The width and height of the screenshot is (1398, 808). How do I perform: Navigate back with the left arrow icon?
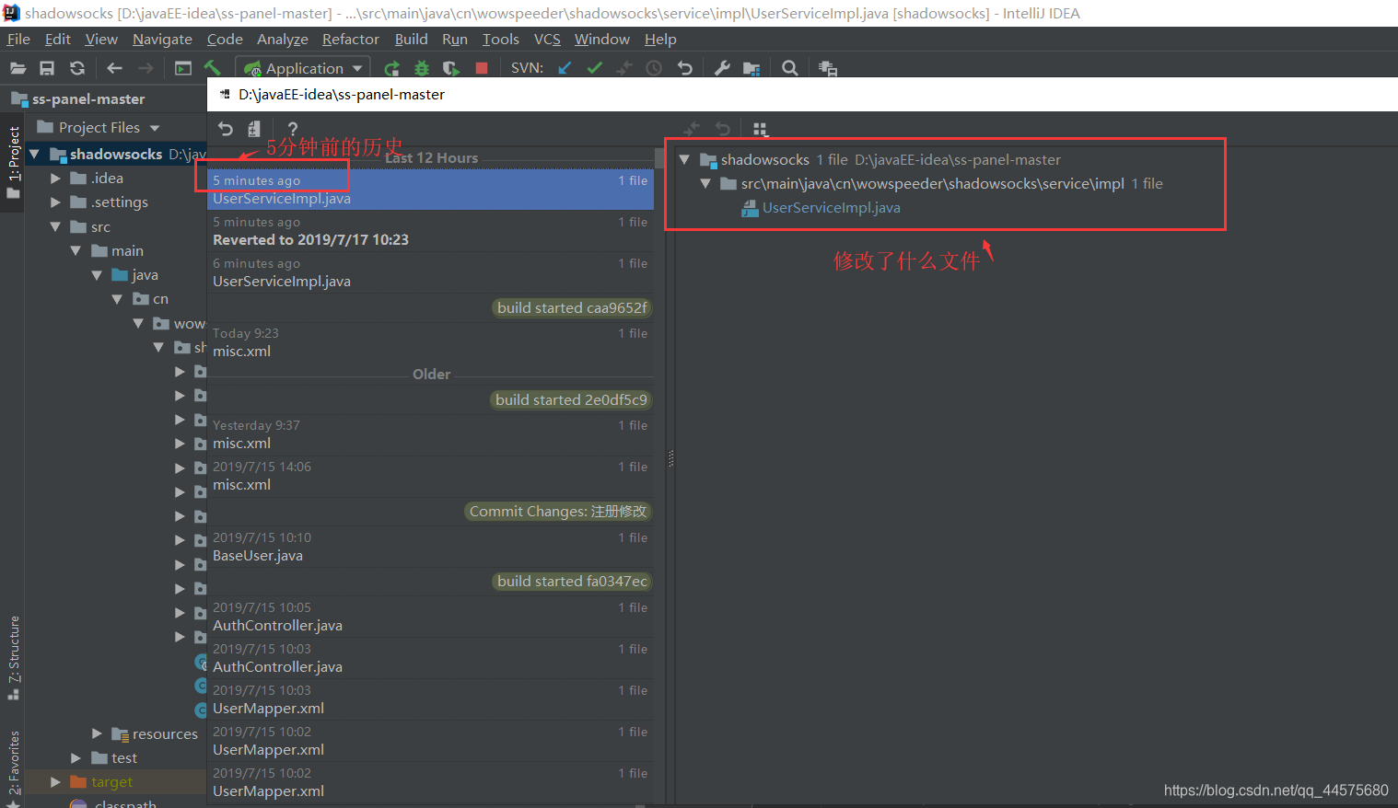(x=114, y=68)
